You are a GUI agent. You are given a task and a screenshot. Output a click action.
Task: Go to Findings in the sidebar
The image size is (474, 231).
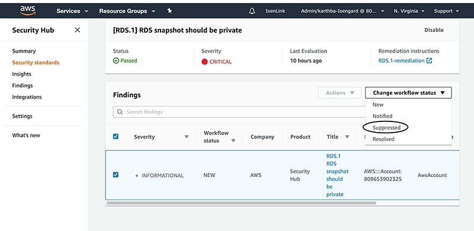[23, 85]
